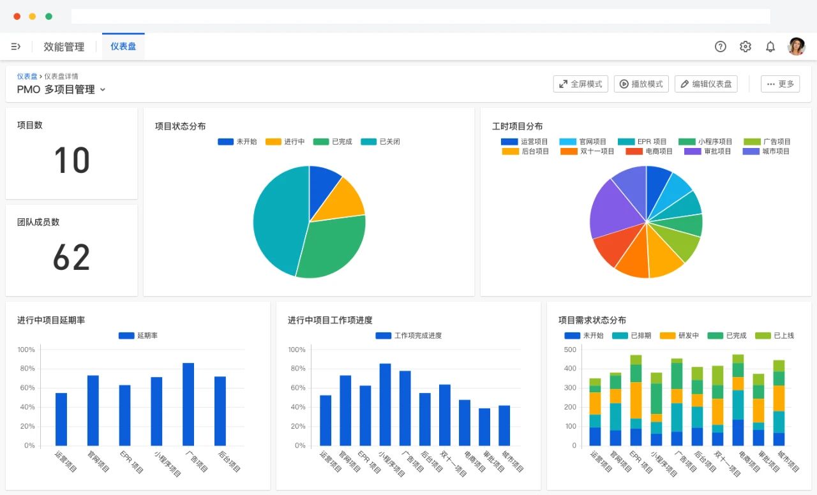Click the browser address bar
The image size is (817, 495).
(420, 17)
